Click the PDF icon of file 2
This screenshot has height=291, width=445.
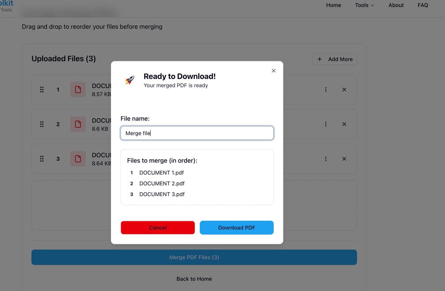[78, 124]
